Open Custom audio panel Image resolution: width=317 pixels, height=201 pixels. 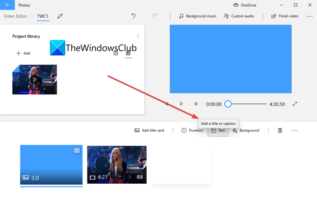coord(239,16)
